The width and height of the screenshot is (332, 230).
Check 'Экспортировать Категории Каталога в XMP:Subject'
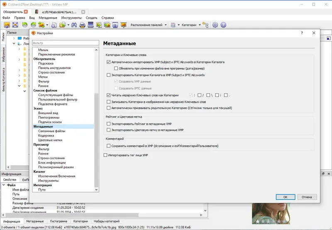tap(108, 75)
